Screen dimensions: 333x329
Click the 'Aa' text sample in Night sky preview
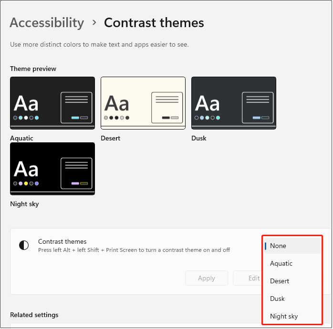pos(26,169)
